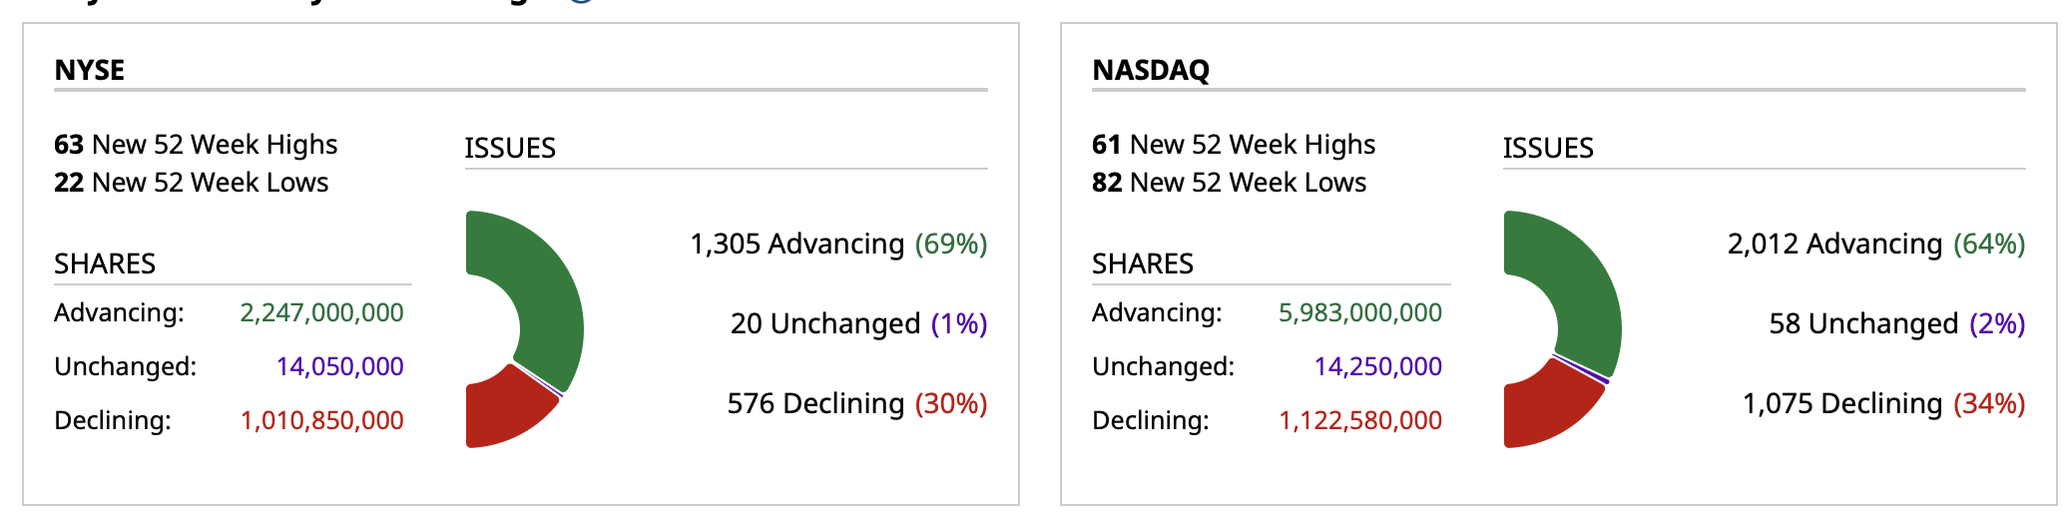The width and height of the screenshot is (2070, 515).
Task: Click NASDAQ 58 Unchanged (2%) label
Action: click(1896, 323)
